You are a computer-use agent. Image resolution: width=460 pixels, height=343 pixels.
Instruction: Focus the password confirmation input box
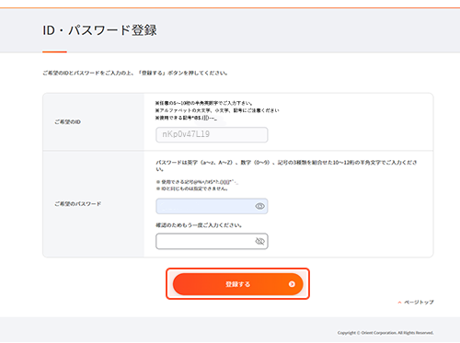pos(212,241)
